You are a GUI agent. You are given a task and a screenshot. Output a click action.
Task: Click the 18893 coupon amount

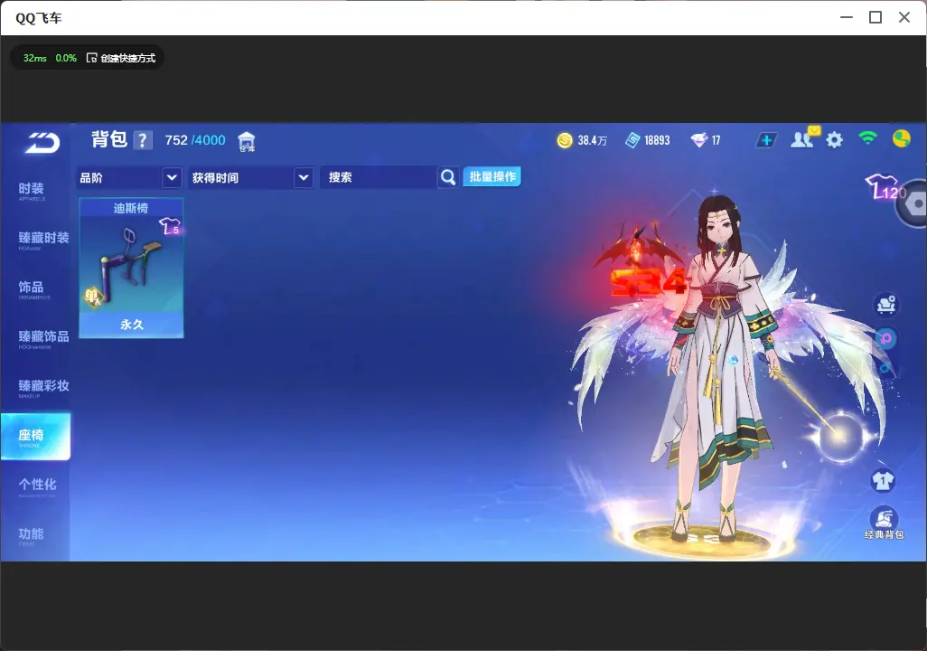click(x=657, y=140)
